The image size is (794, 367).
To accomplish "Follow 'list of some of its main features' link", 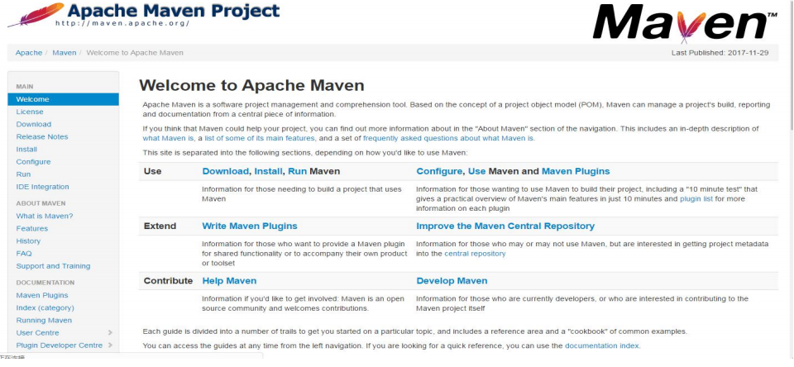I will [260, 138].
